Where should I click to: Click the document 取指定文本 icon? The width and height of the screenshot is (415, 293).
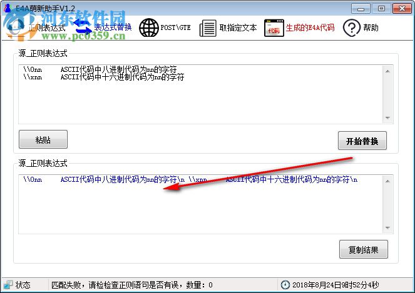click(x=208, y=28)
